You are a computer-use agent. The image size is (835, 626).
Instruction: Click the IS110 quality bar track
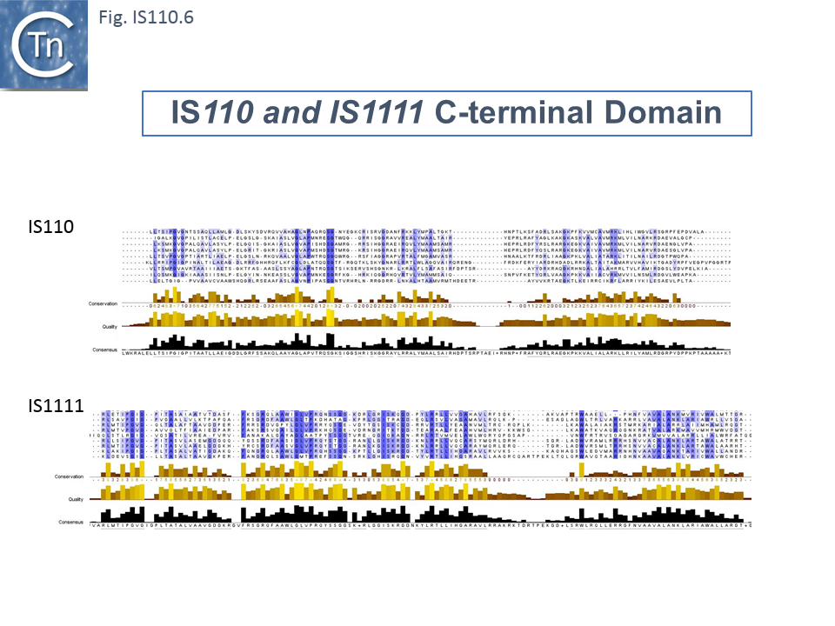point(426,320)
